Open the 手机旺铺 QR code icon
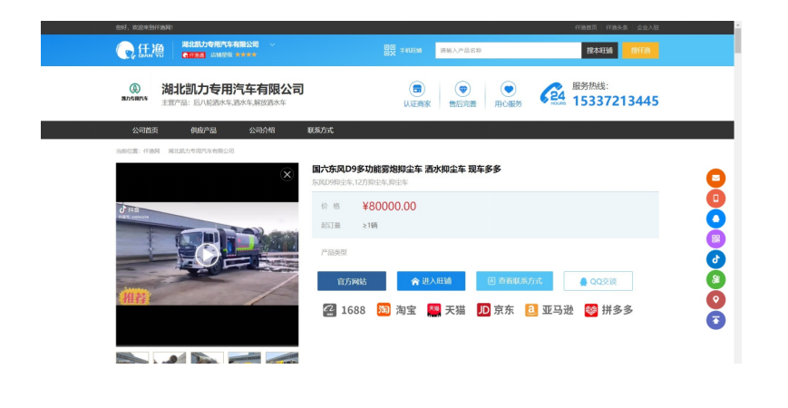 pos(390,50)
